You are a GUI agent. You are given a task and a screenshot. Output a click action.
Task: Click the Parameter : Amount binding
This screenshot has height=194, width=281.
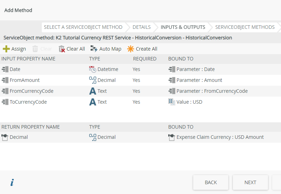(x=199, y=80)
